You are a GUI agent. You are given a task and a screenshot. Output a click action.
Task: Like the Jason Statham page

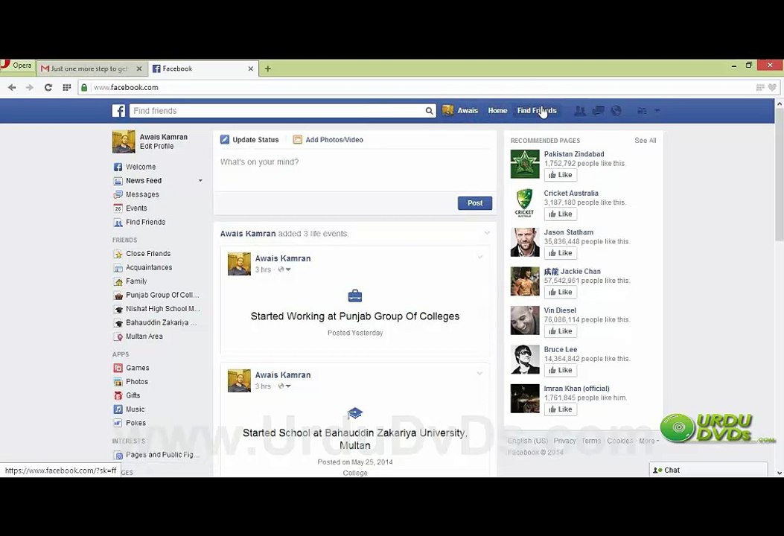pyautogui.click(x=561, y=253)
